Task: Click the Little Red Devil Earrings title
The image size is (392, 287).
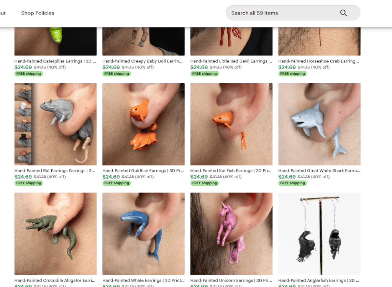Action: click(x=231, y=61)
